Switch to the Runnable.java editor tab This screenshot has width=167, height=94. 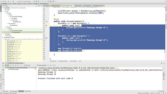tap(56, 6)
